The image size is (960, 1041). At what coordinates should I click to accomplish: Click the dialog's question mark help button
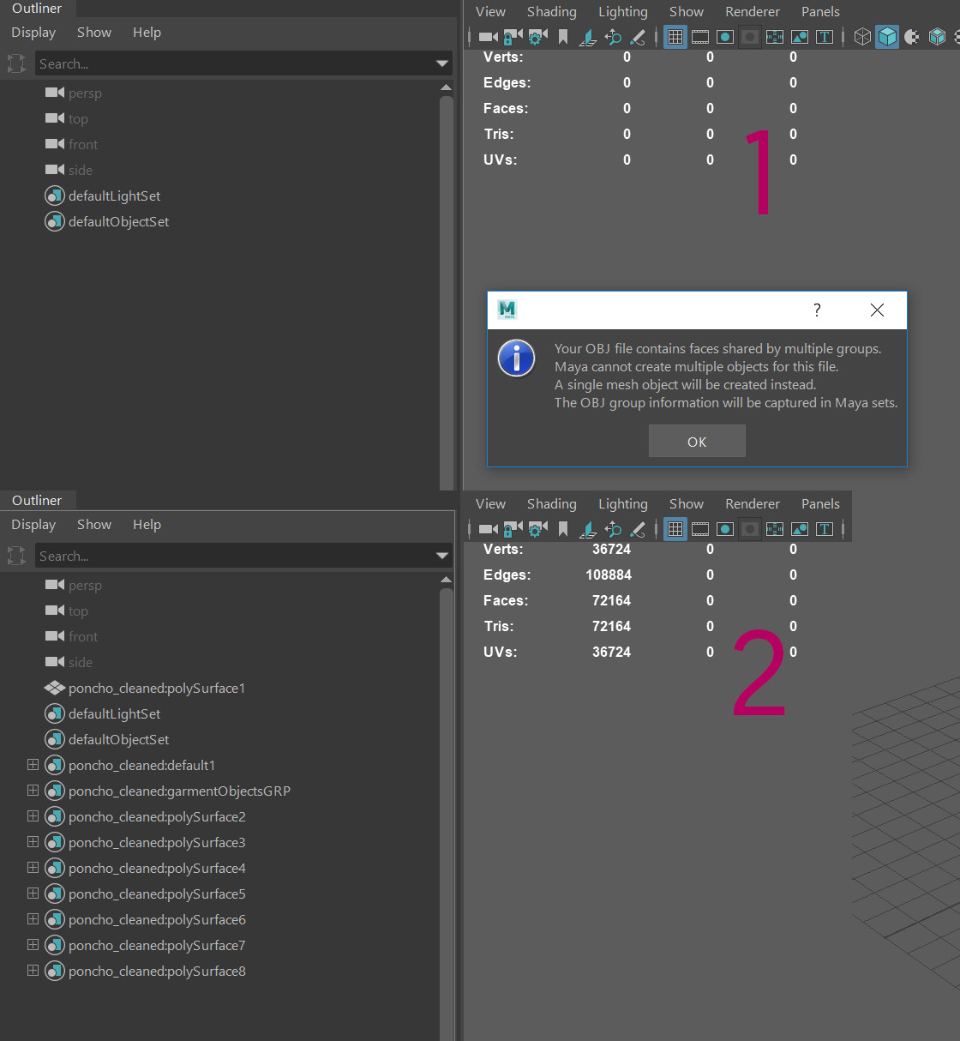(x=817, y=310)
